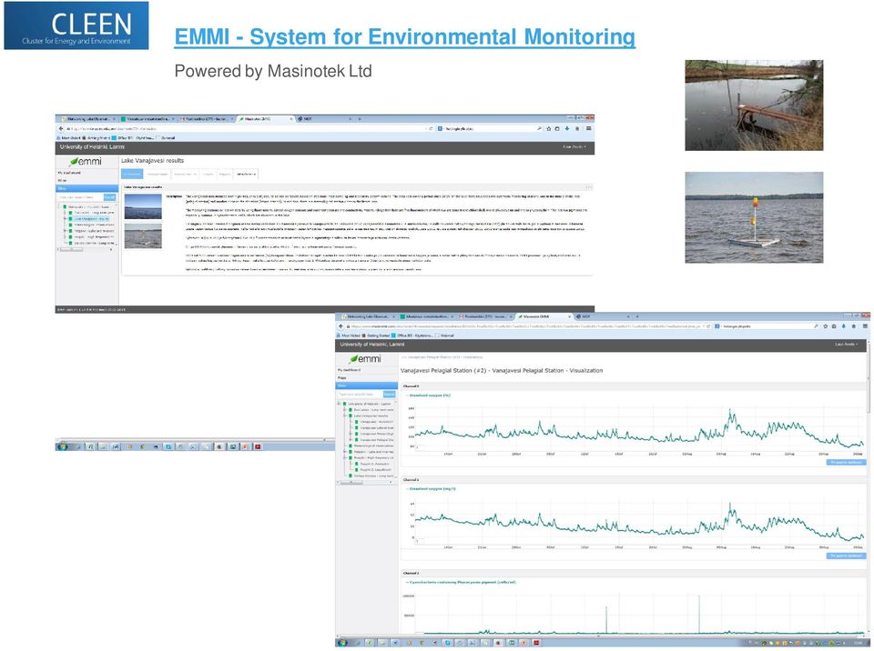Switch to the Networking Lake Observatories tab in the visualization window
The width and height of the screenshot is (874, 651).
(368, 316)
